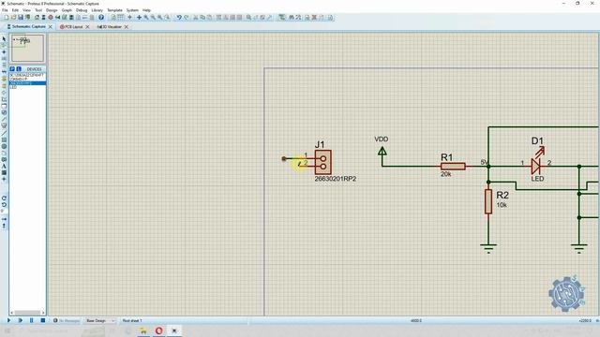
Task: Click the L library manager button
Action: [19, 69]
